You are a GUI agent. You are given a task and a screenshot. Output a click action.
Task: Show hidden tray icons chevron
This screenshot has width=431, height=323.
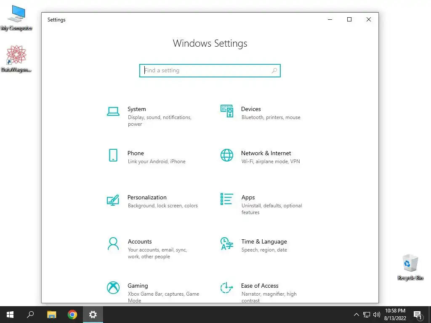pyautogui.click(x=356, y=315)
